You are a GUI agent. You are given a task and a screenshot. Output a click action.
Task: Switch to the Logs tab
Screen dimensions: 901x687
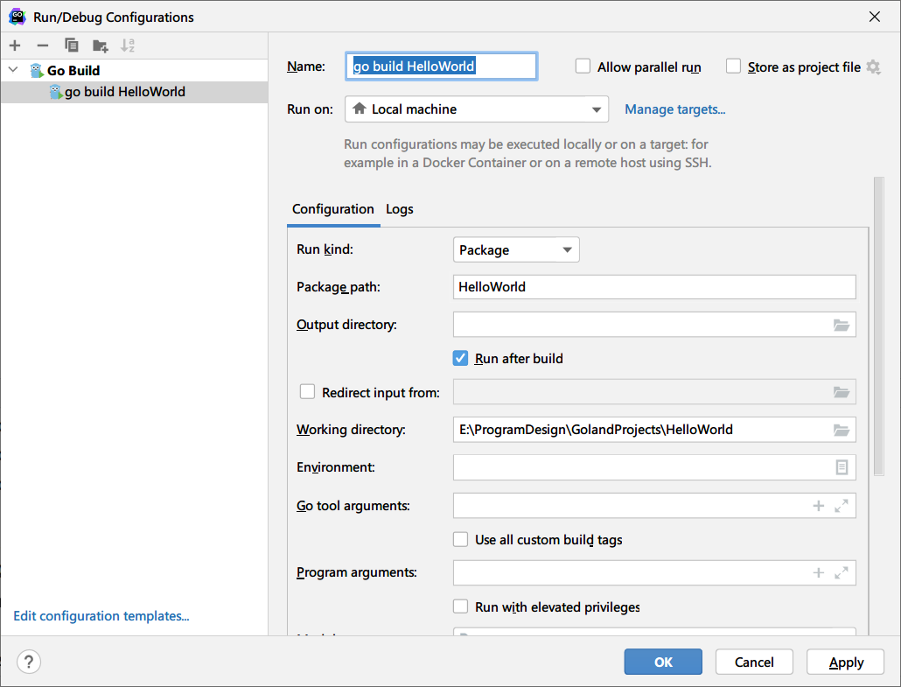coord(400,209)
